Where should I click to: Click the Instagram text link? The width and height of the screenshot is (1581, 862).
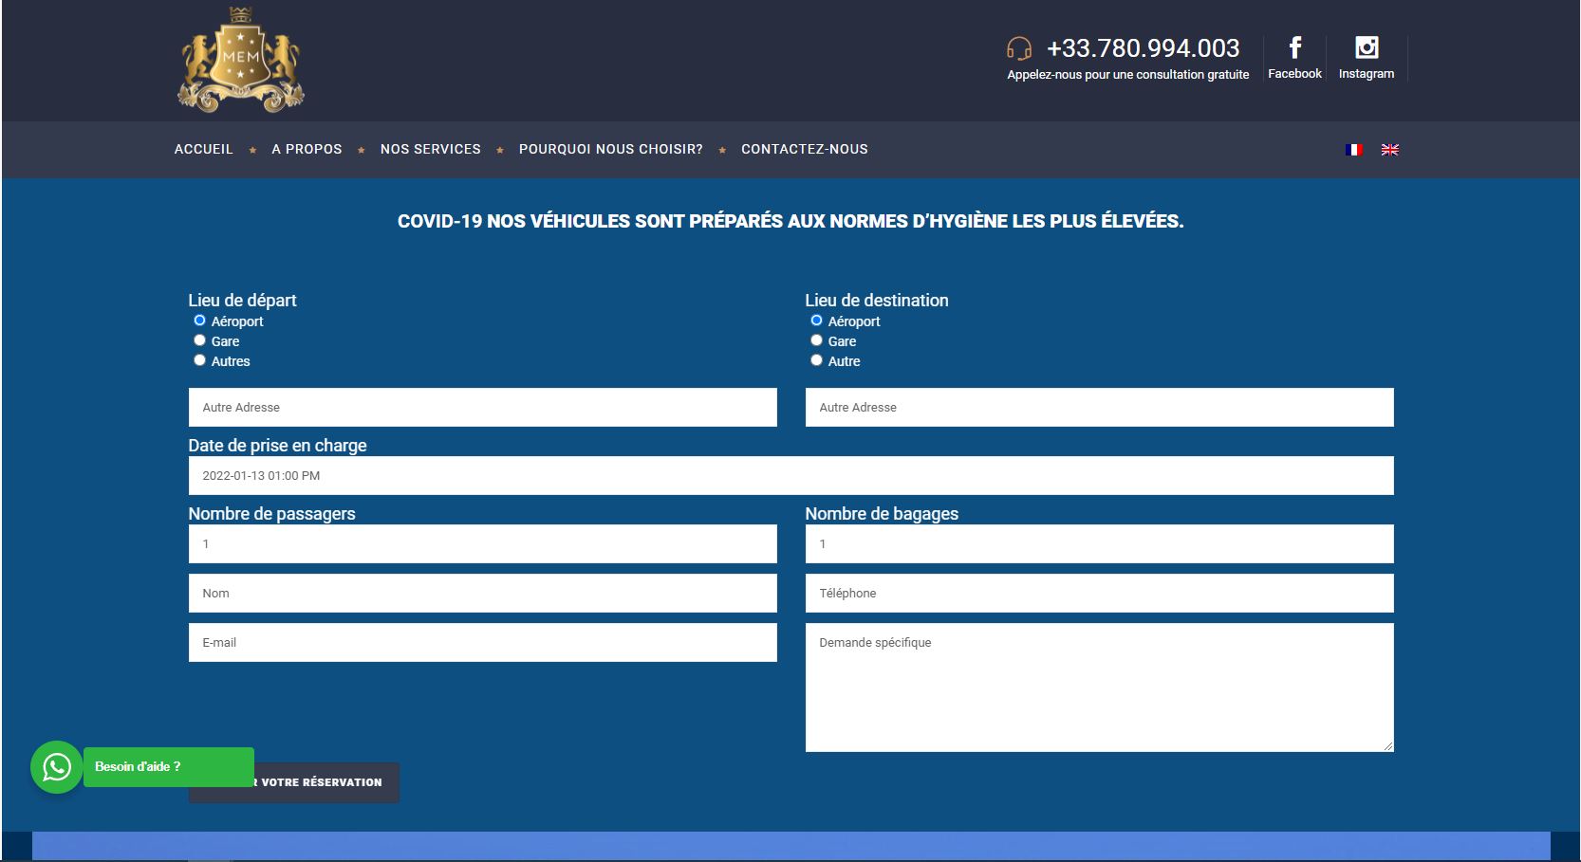pyautogui.click(x=1367, y=74)
